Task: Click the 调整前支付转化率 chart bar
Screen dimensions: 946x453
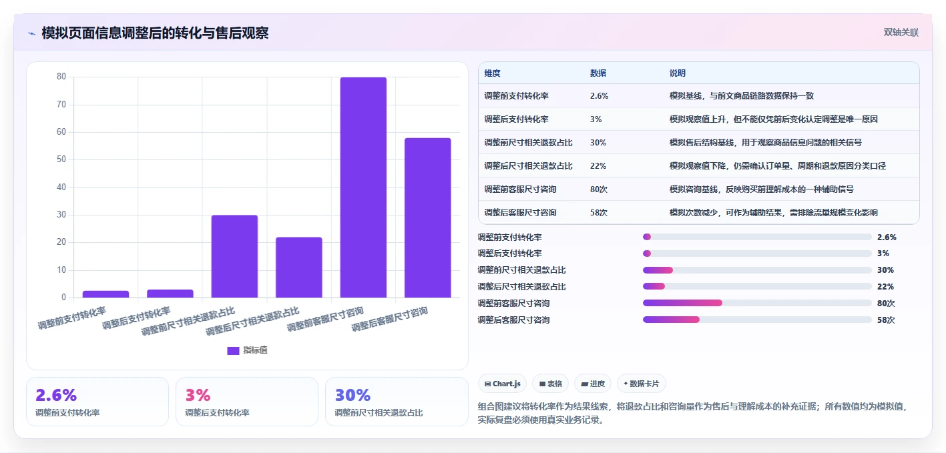Action: point(105,294)
